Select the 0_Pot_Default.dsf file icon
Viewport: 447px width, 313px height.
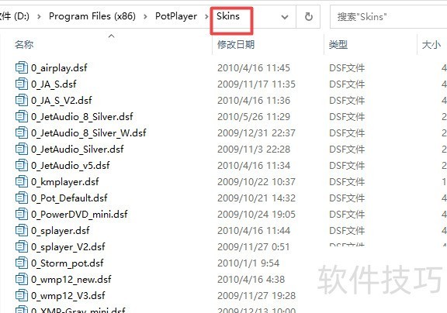click(x=22, y=198)
